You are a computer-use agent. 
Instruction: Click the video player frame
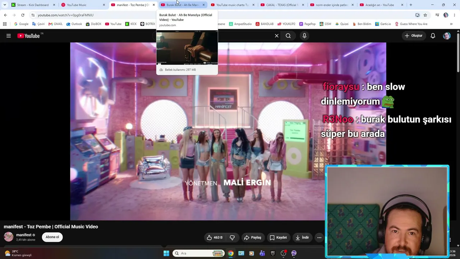tap(228, 131)
